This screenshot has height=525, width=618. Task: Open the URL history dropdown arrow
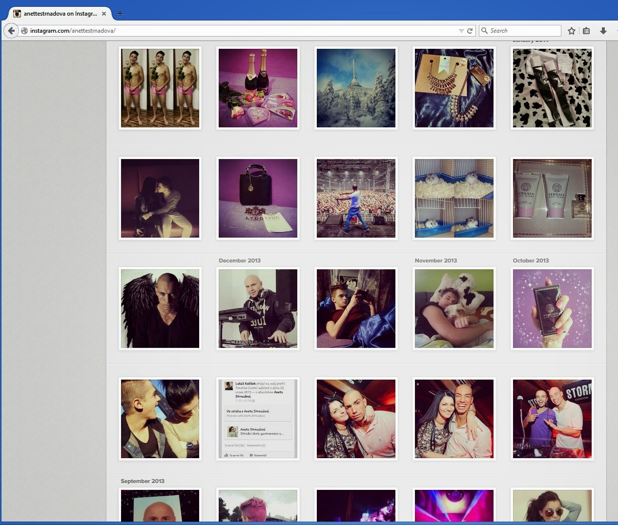(x=461, y=31)
